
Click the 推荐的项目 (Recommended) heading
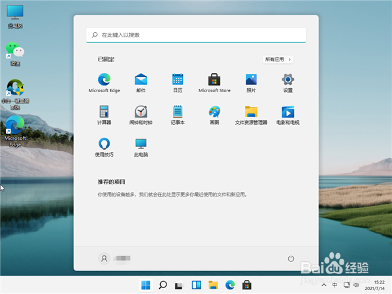pos(111,182)
